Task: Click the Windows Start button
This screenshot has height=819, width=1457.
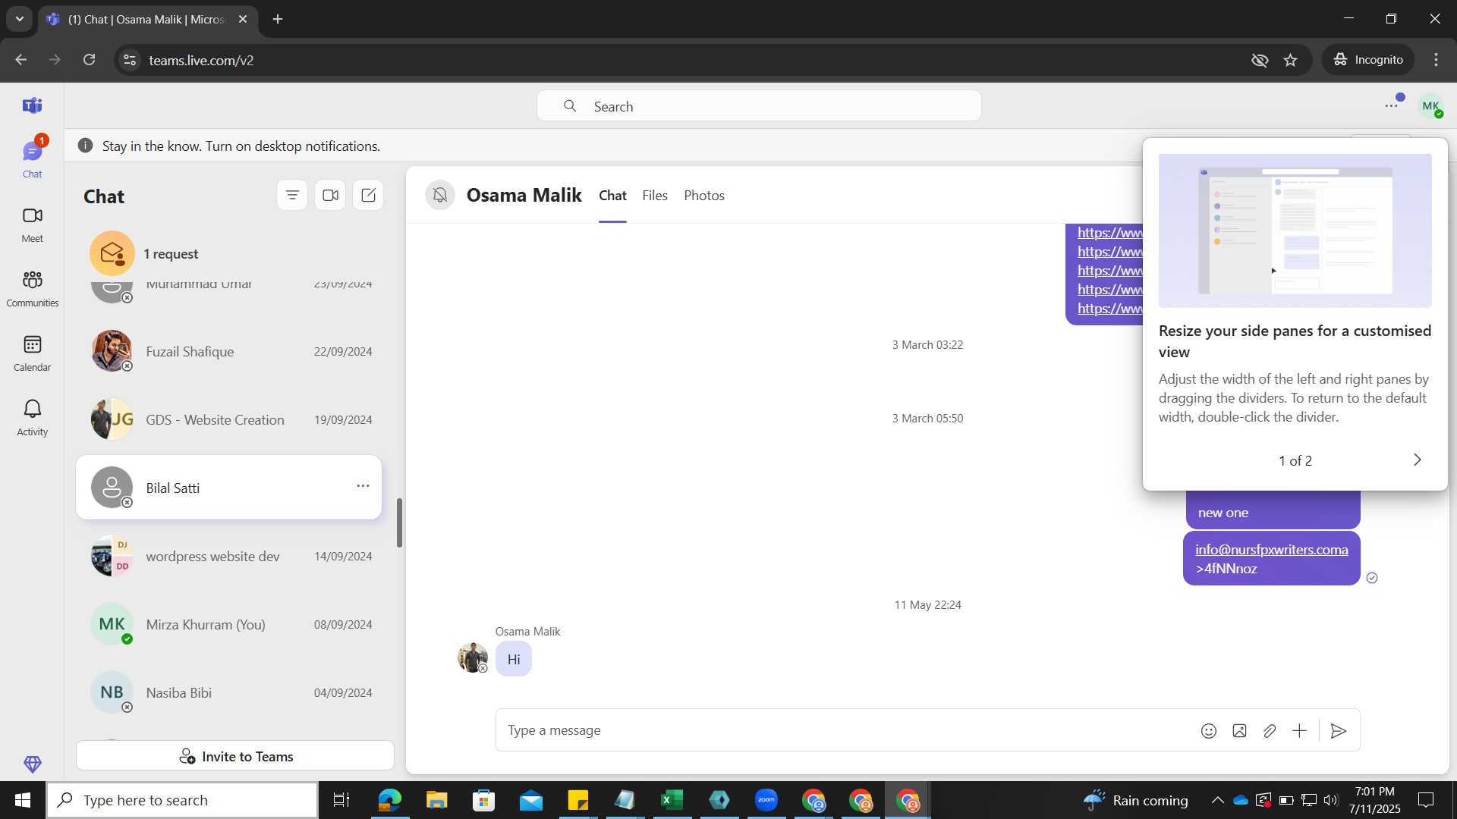Action: tap(23, 800)
